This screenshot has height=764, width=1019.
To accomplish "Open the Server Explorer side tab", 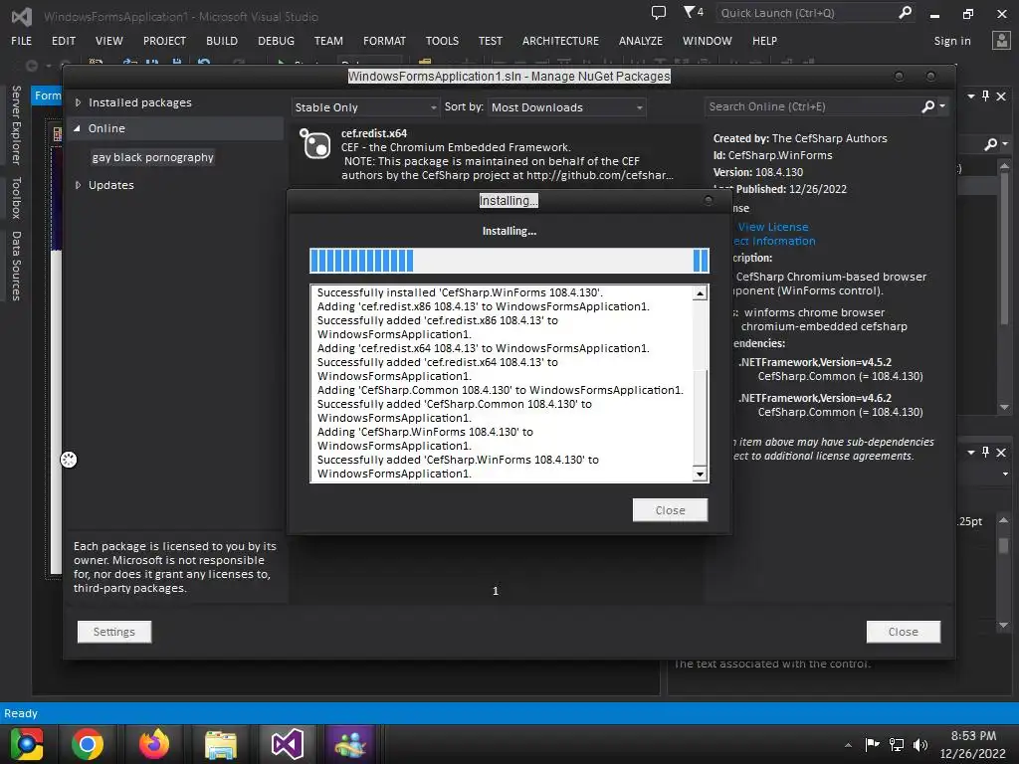I will tap(16, 124).
